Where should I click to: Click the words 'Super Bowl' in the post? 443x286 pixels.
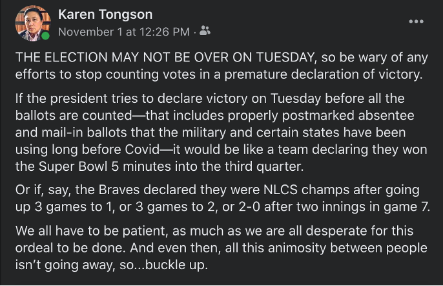[73, 166]
